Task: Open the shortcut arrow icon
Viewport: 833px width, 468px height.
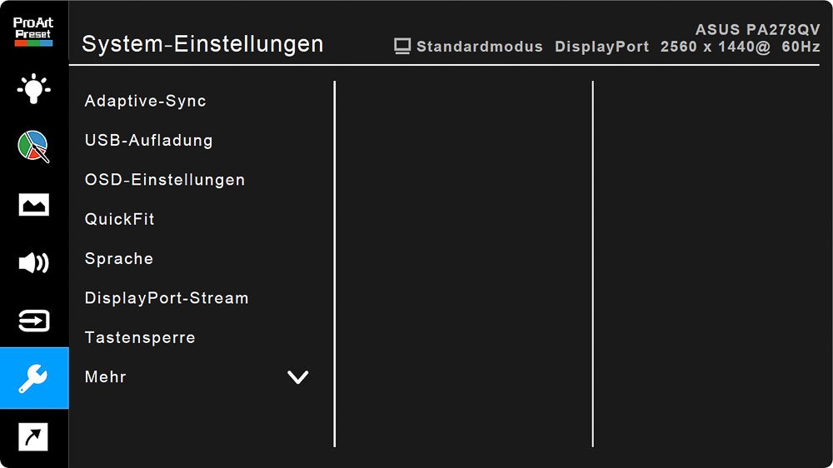Action: (33, 436)
